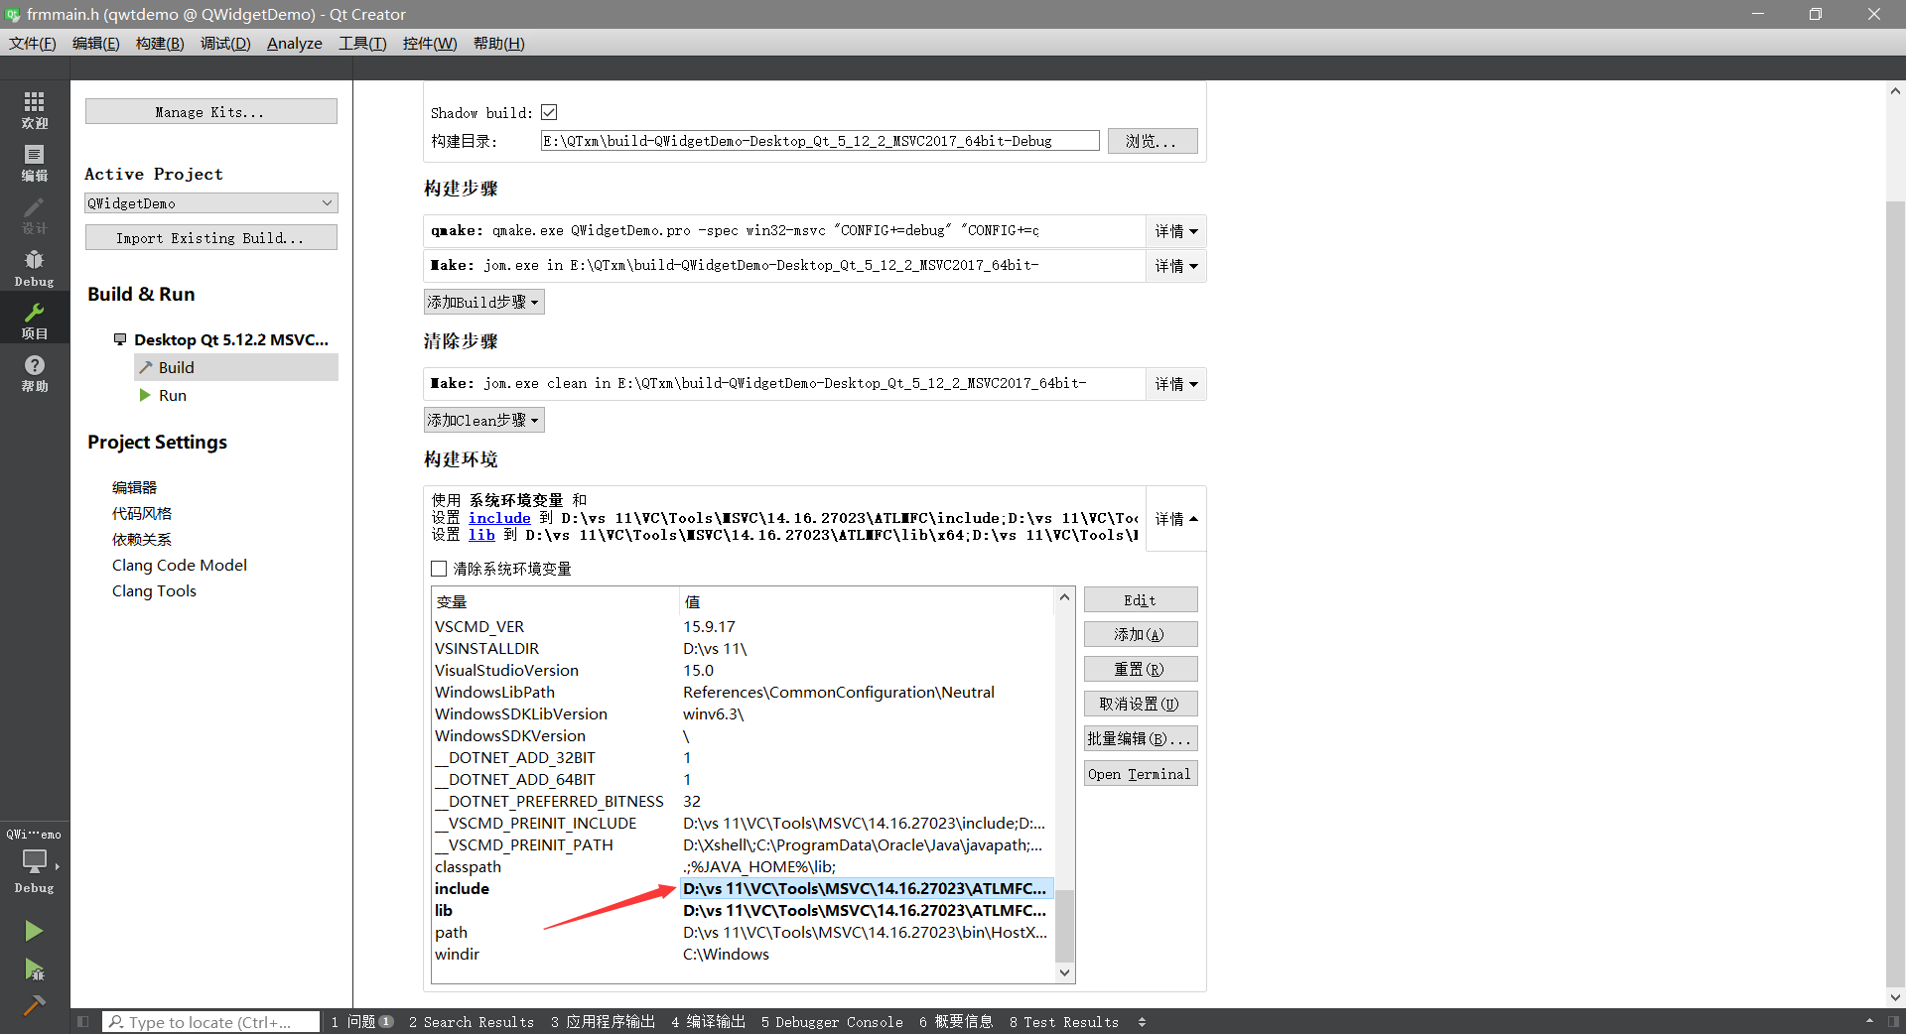Click the Manage Kits button

tap(210, 111)
